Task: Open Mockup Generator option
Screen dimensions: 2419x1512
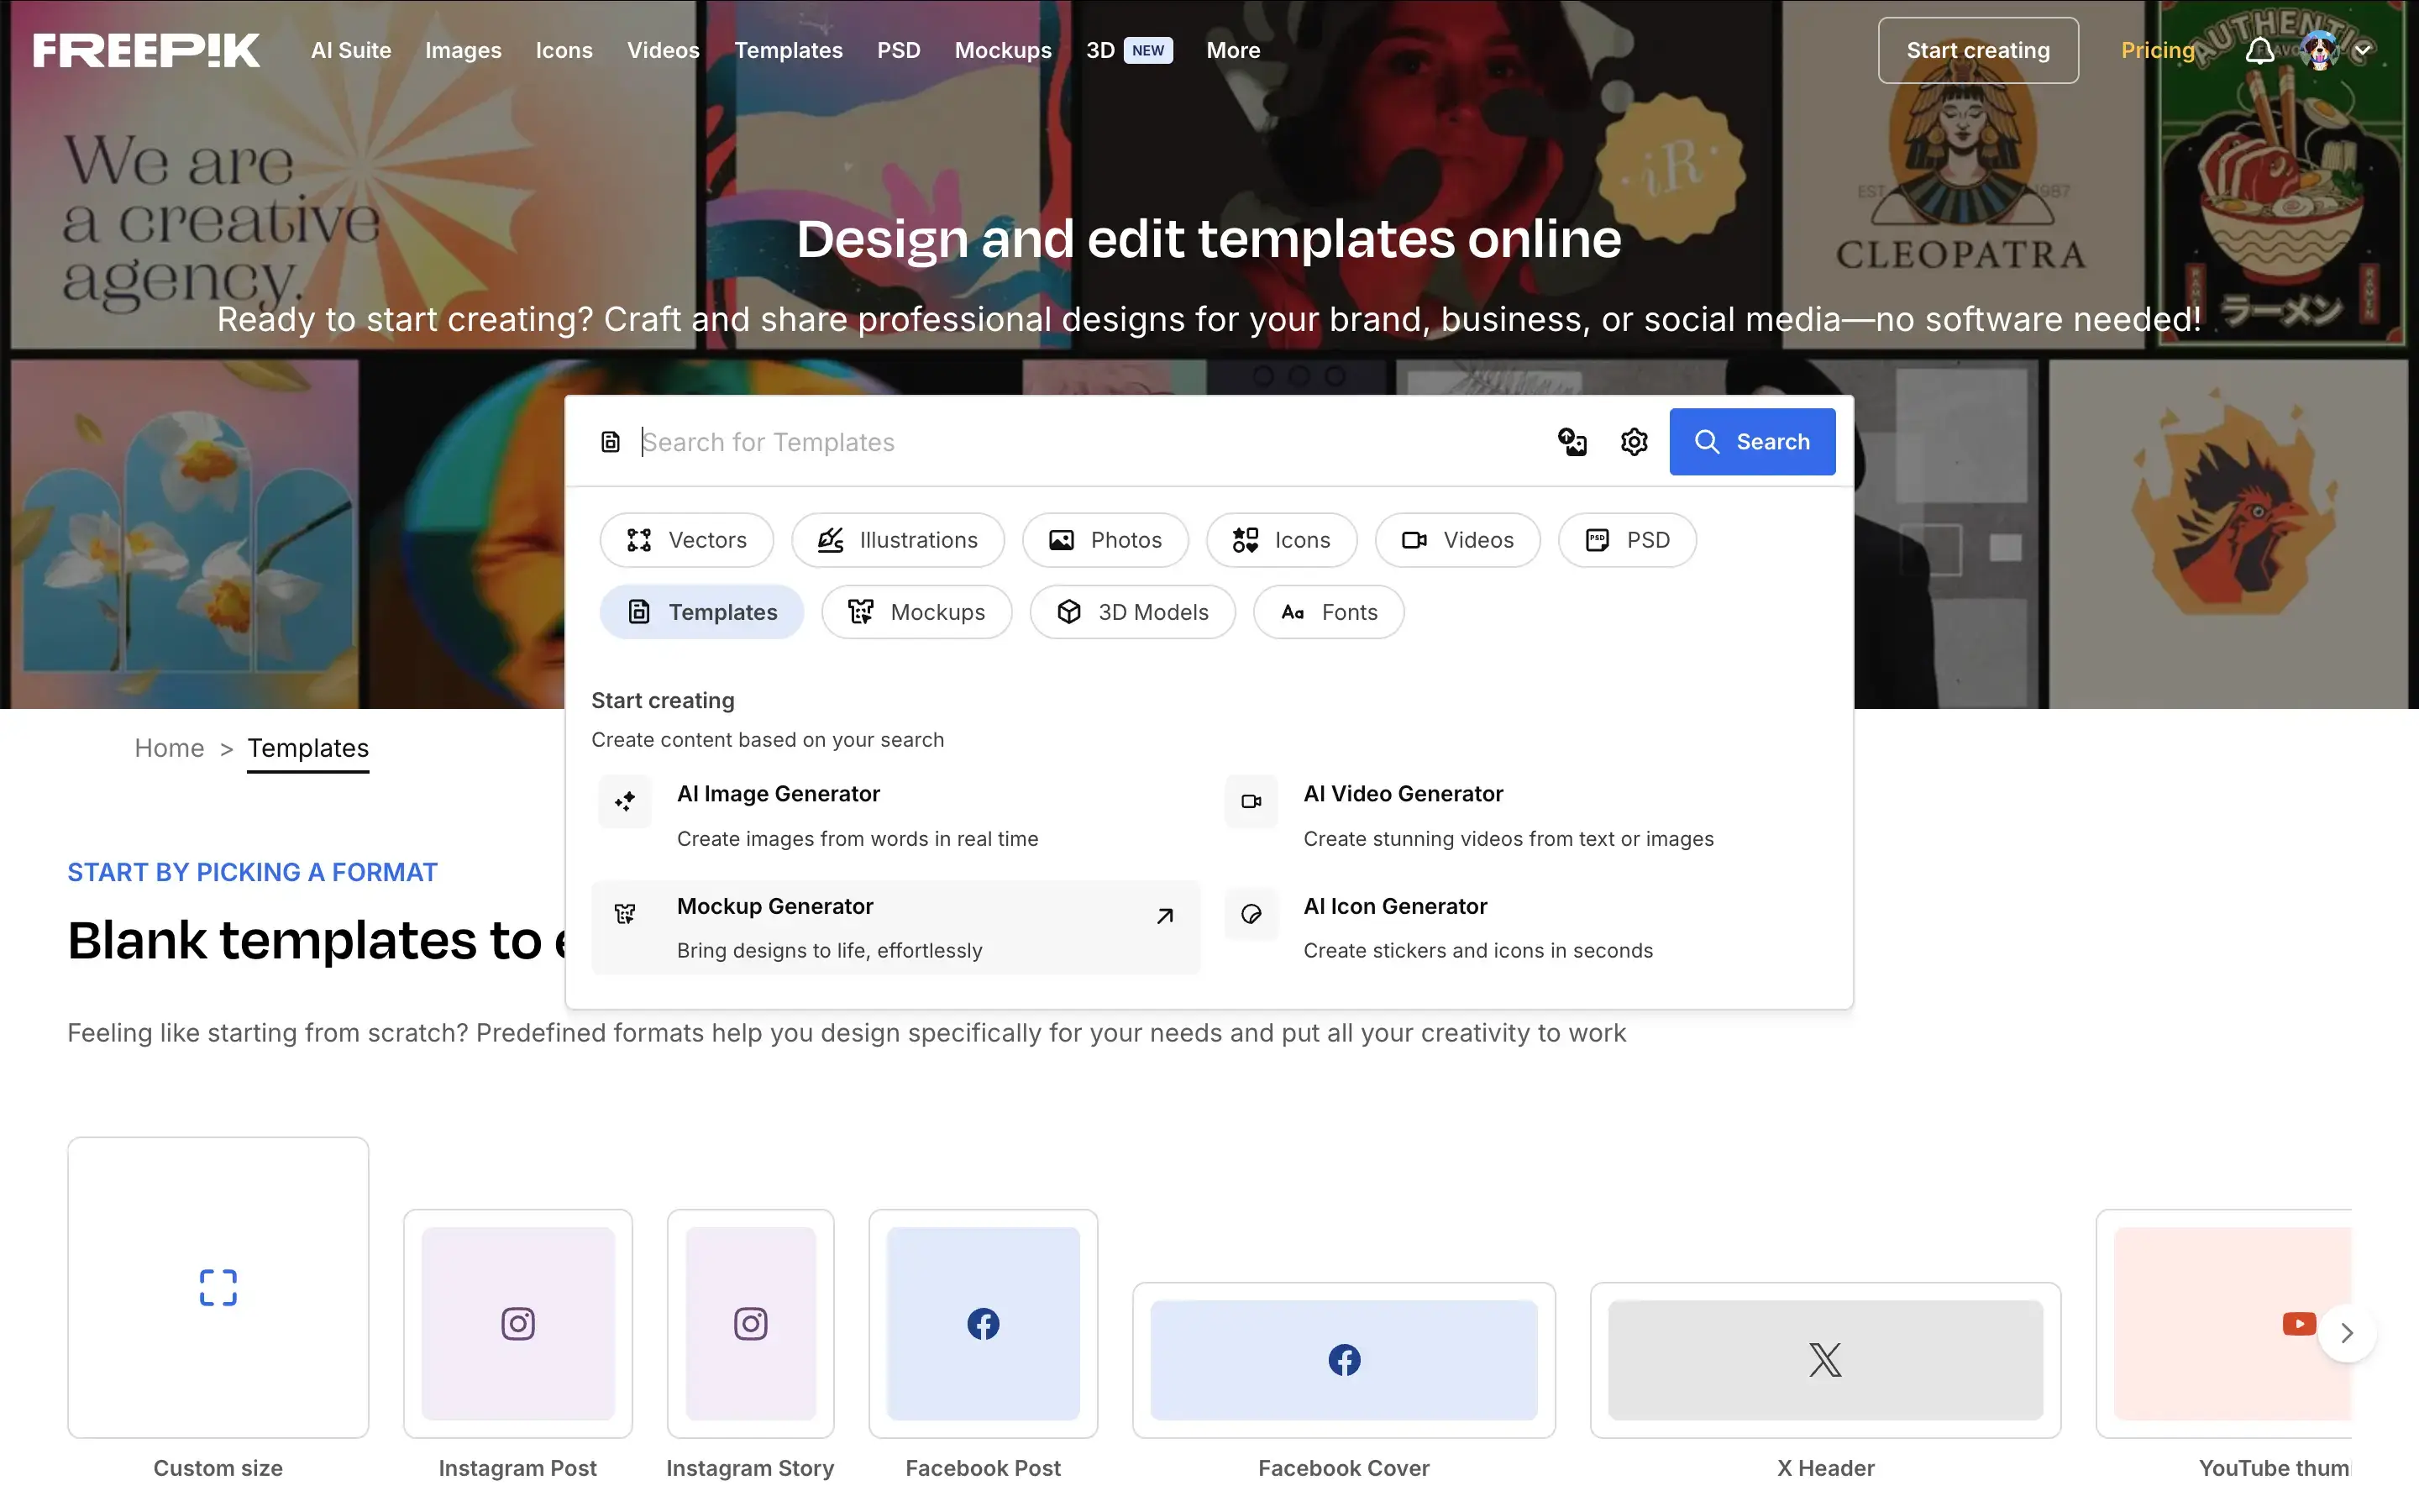Action: pyautogui.click(x=895, y=927)
